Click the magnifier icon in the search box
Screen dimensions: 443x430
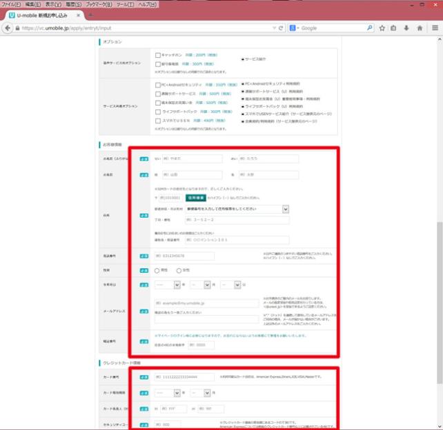370,28
